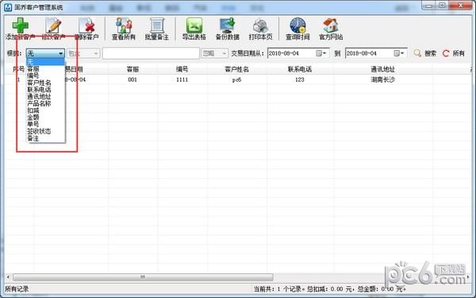
Task: Open 查询时间 clock icon
Action: (297, 25)
